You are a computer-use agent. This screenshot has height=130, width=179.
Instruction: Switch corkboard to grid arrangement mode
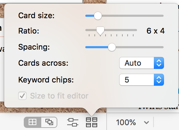pos(33,122)
